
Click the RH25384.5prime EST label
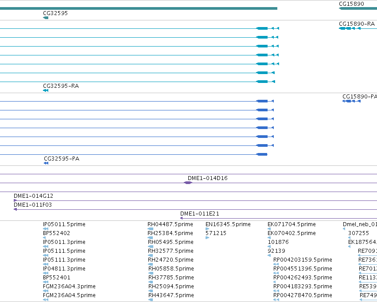pyautogui.click(x=170, y=233)
